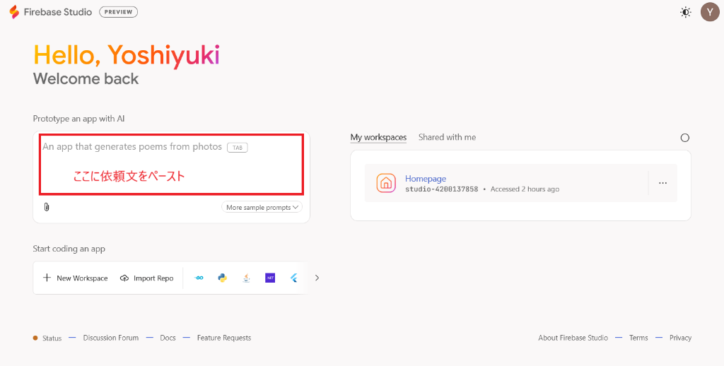Select the Python template icon

tap(223, 278)
